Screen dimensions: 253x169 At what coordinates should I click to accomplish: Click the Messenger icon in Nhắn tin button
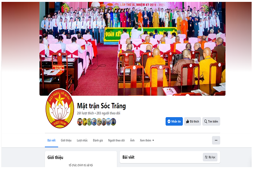(x=169, y=121)
